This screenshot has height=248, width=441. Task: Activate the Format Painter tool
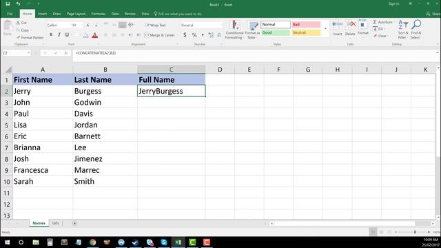click(x=30, y=37)
